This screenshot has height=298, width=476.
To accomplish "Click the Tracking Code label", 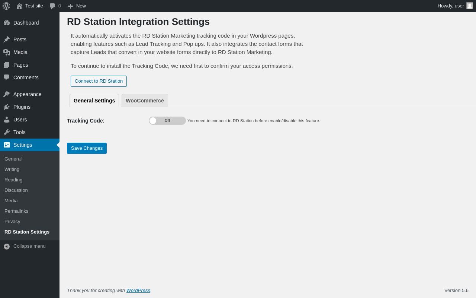I will 86,121.
